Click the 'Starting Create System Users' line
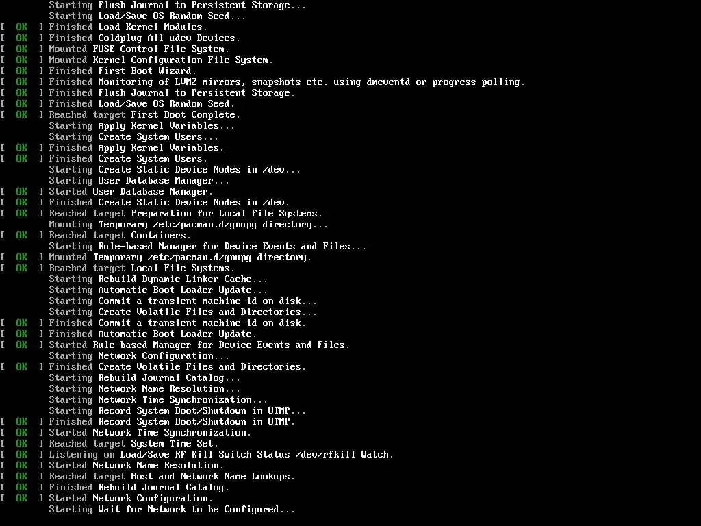The image size is (701, 526). click(x=133, y=137)
